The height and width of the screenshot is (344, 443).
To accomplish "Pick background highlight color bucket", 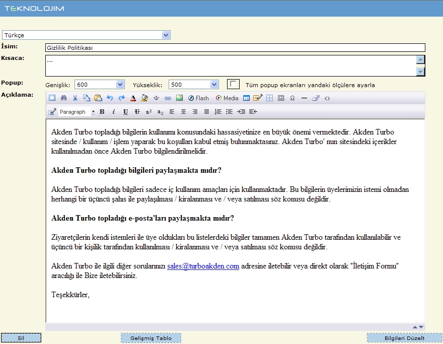I will tap(144, 98).
